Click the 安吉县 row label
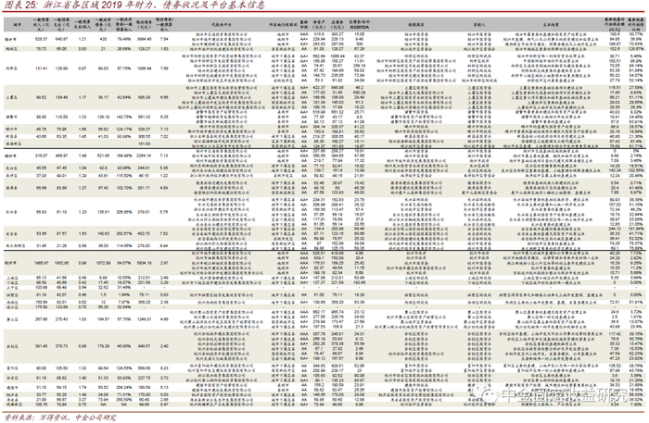 [11, 234]
